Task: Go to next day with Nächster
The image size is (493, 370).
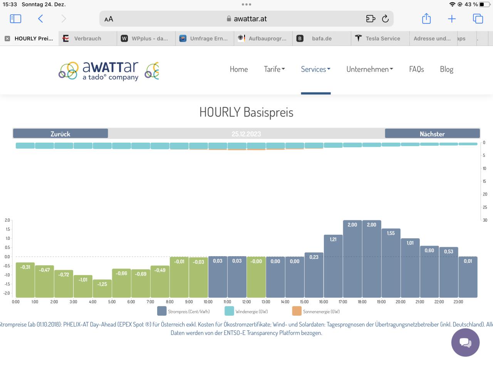Action: click(432, 134)
